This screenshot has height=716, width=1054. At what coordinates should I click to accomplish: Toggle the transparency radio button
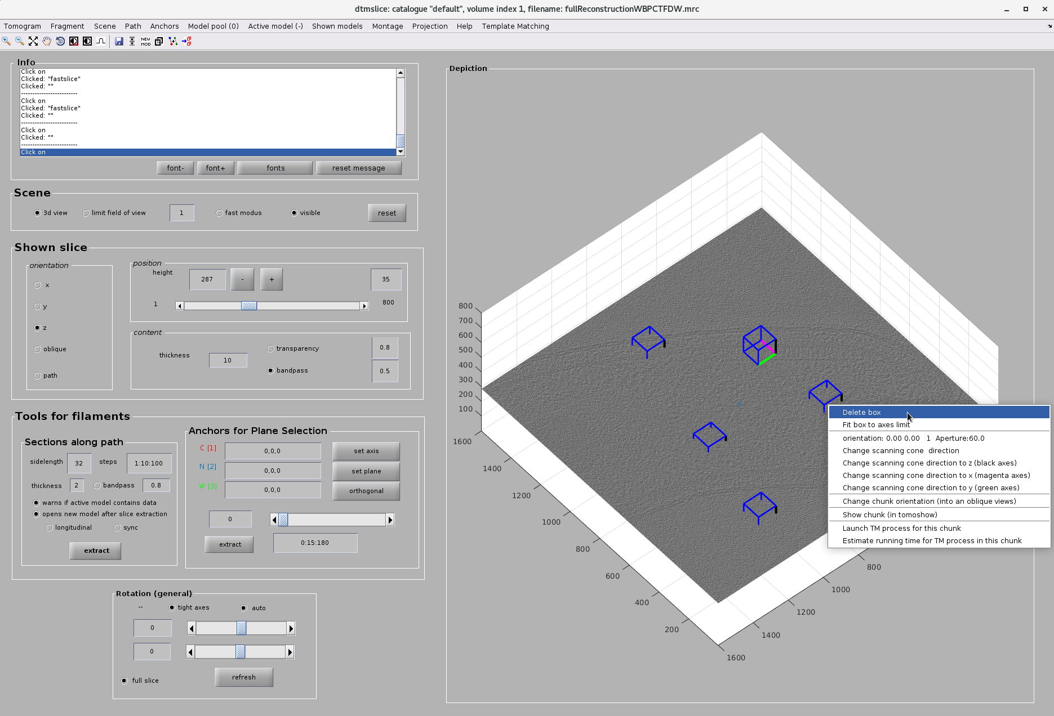point(270,348)
